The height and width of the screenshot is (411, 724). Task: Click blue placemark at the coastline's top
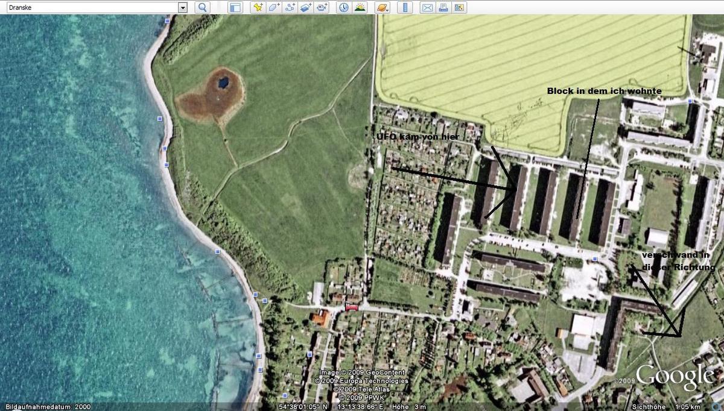(167, 21)
